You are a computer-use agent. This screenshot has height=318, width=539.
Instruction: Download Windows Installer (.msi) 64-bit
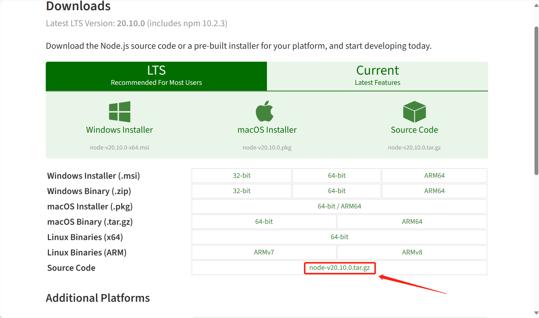(337, 176)
